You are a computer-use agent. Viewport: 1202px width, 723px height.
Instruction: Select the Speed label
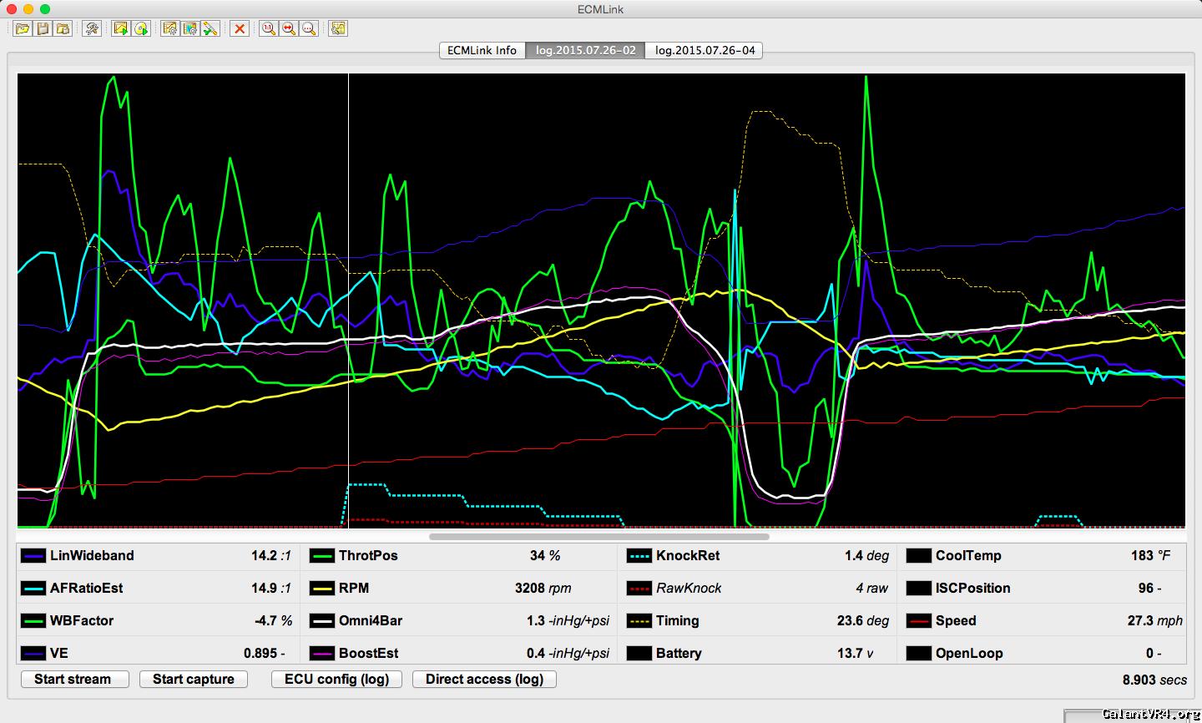[x=956, y=621]
